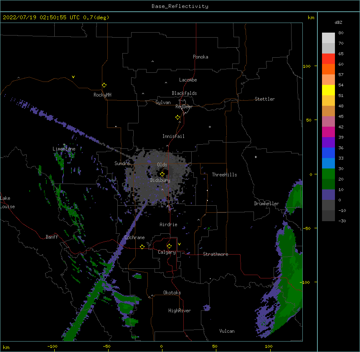Click the Sylvan label

click(x=163, y=102)
